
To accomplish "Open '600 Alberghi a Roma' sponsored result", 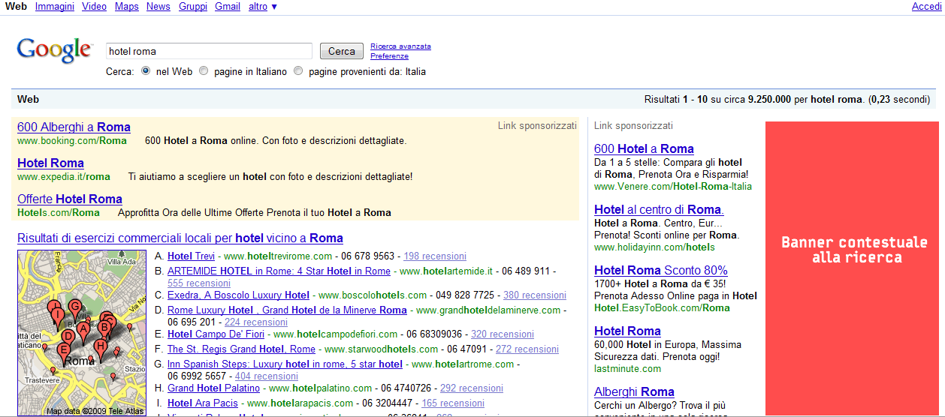I will coord(74,127).
